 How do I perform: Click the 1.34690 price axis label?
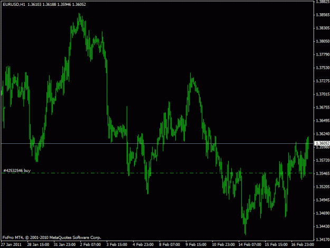pyautogui.click(x=323, y=213)
